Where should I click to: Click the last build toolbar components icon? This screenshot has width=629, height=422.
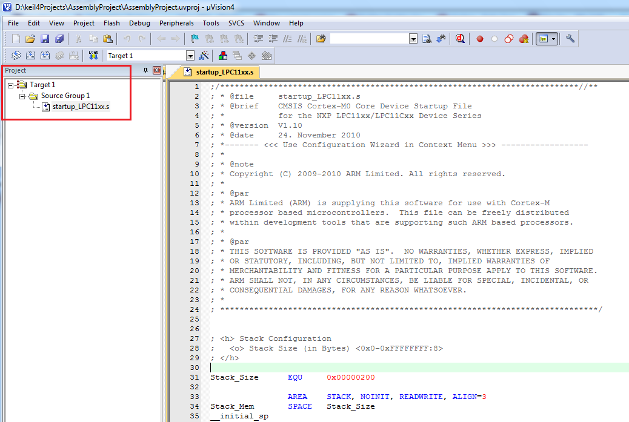coord(267,56)
